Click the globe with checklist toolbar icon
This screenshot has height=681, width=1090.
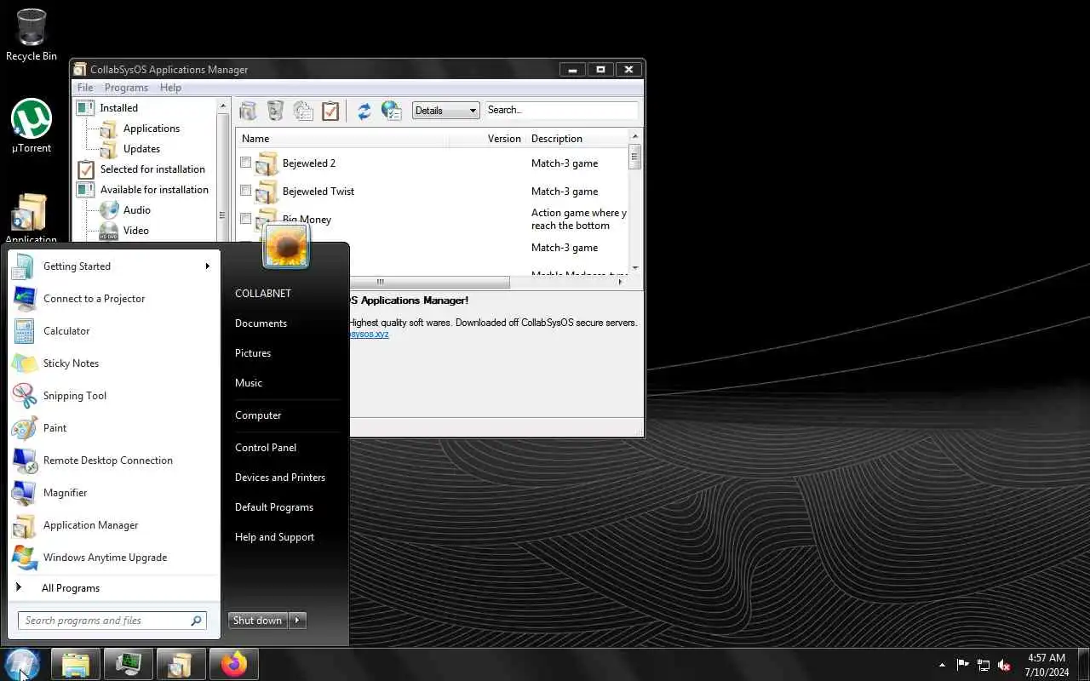pos(392,110)
